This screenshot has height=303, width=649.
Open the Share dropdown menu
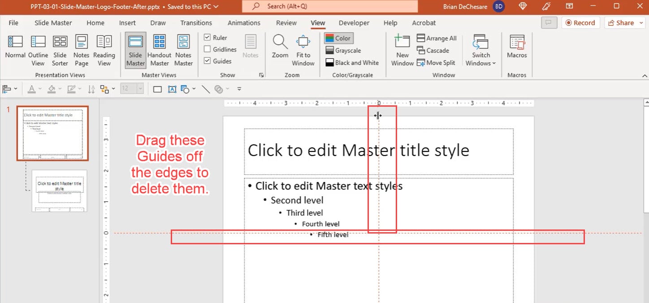[x=623, y=23]
